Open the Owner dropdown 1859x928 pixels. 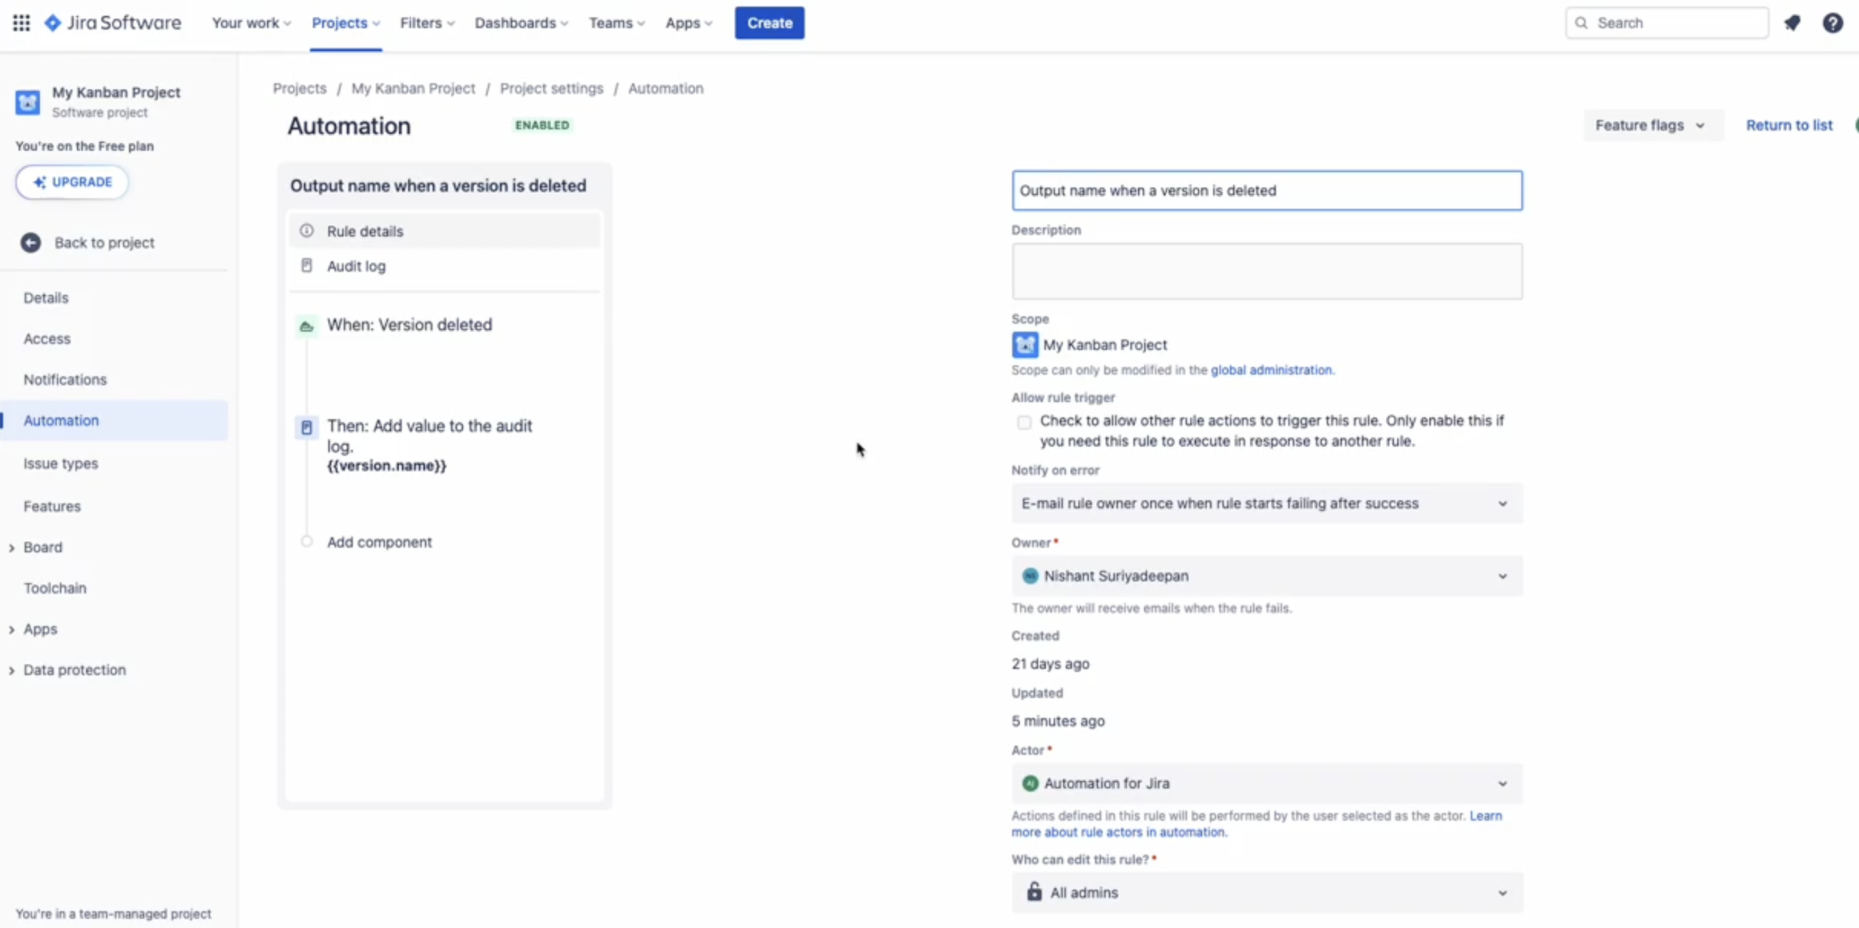click(1266, 576)
